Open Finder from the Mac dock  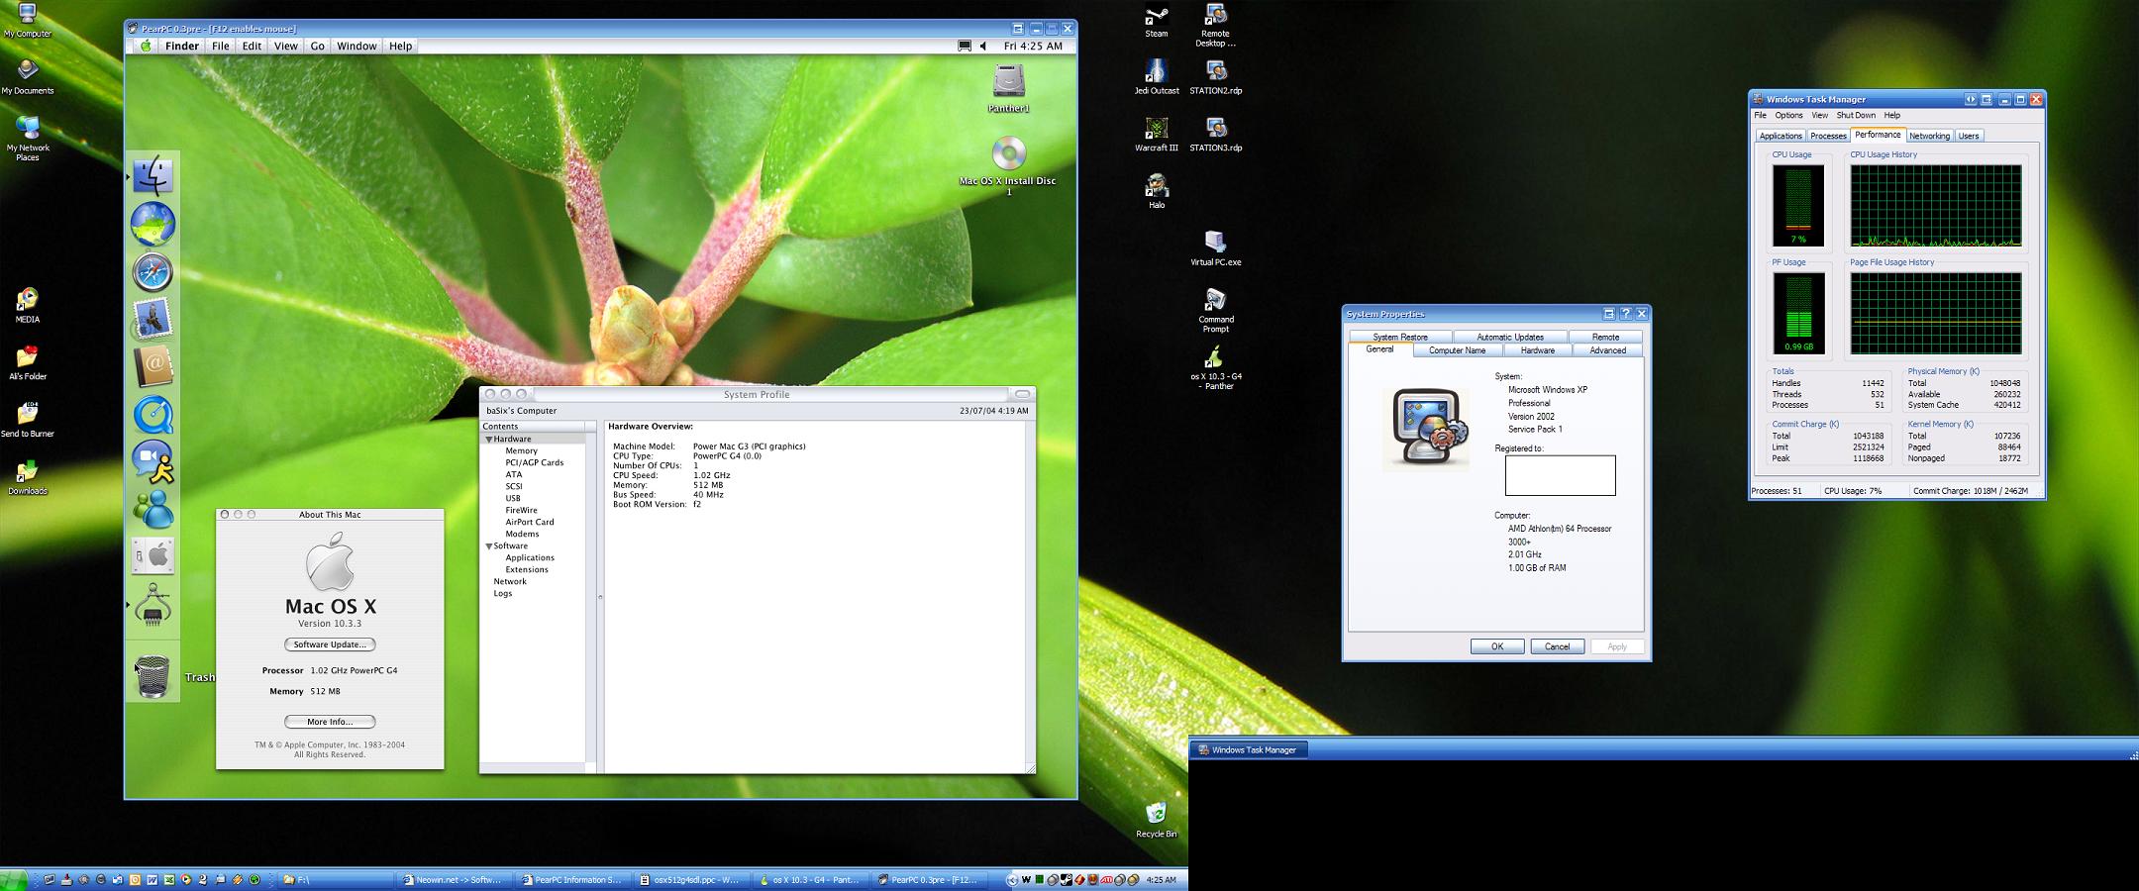click(x=153, y=177)
